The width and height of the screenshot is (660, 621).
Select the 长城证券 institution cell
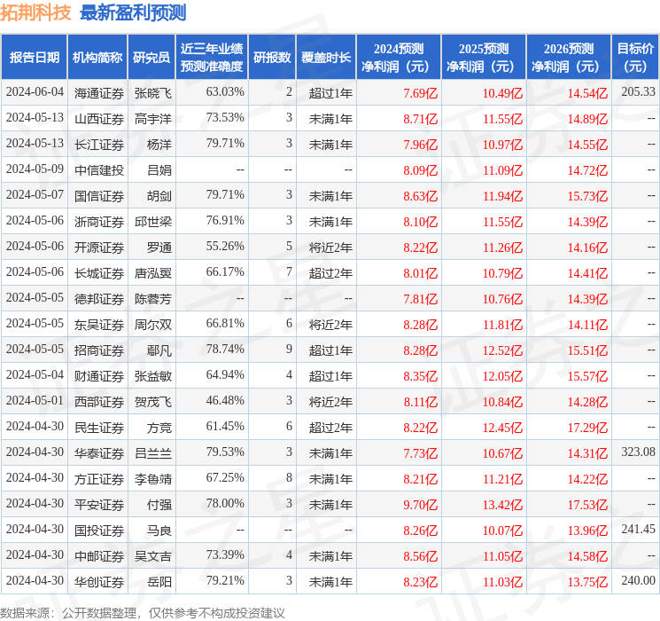(x=99, y=273)
